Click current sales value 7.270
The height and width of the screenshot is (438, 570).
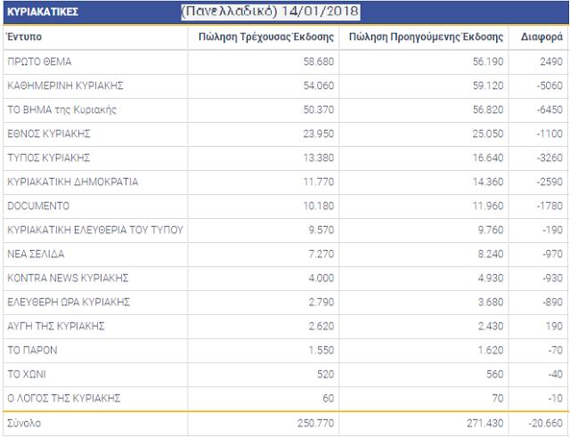(321, 254)
